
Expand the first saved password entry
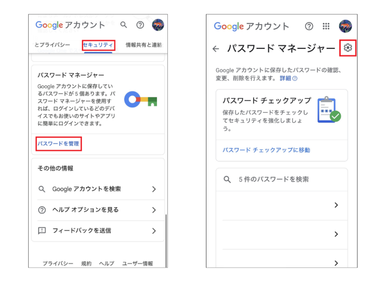coord(335,205)
